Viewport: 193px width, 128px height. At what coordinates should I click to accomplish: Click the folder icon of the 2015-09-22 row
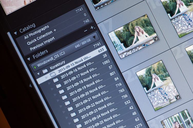(x=73, y=115)
